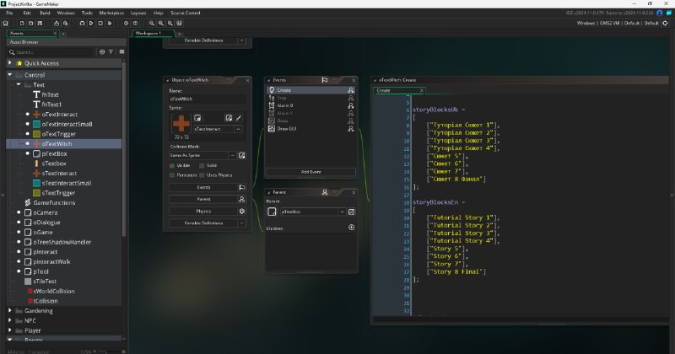Screen dimensions: 675x354
Task: Open the parent object pTextBox editor icon
Action: [x=351, y=212]
